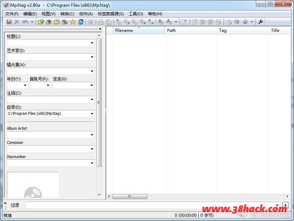Click the file list horizontal scrollbar thumb
Screen dimensions: 294x221
[130, 197]
